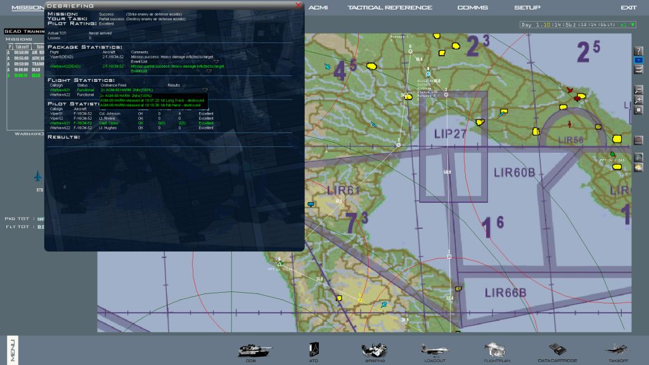Screen dimensions: 649x365
Task: Click Viper51 row in Pilot Statistics
Action: [x=132, y=113]
